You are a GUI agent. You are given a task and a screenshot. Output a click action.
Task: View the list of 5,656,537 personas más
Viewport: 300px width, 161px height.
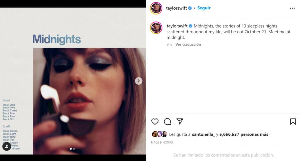(244, 134)
